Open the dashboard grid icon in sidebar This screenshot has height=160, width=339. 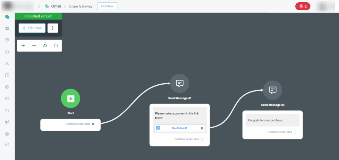coord(7,28)
